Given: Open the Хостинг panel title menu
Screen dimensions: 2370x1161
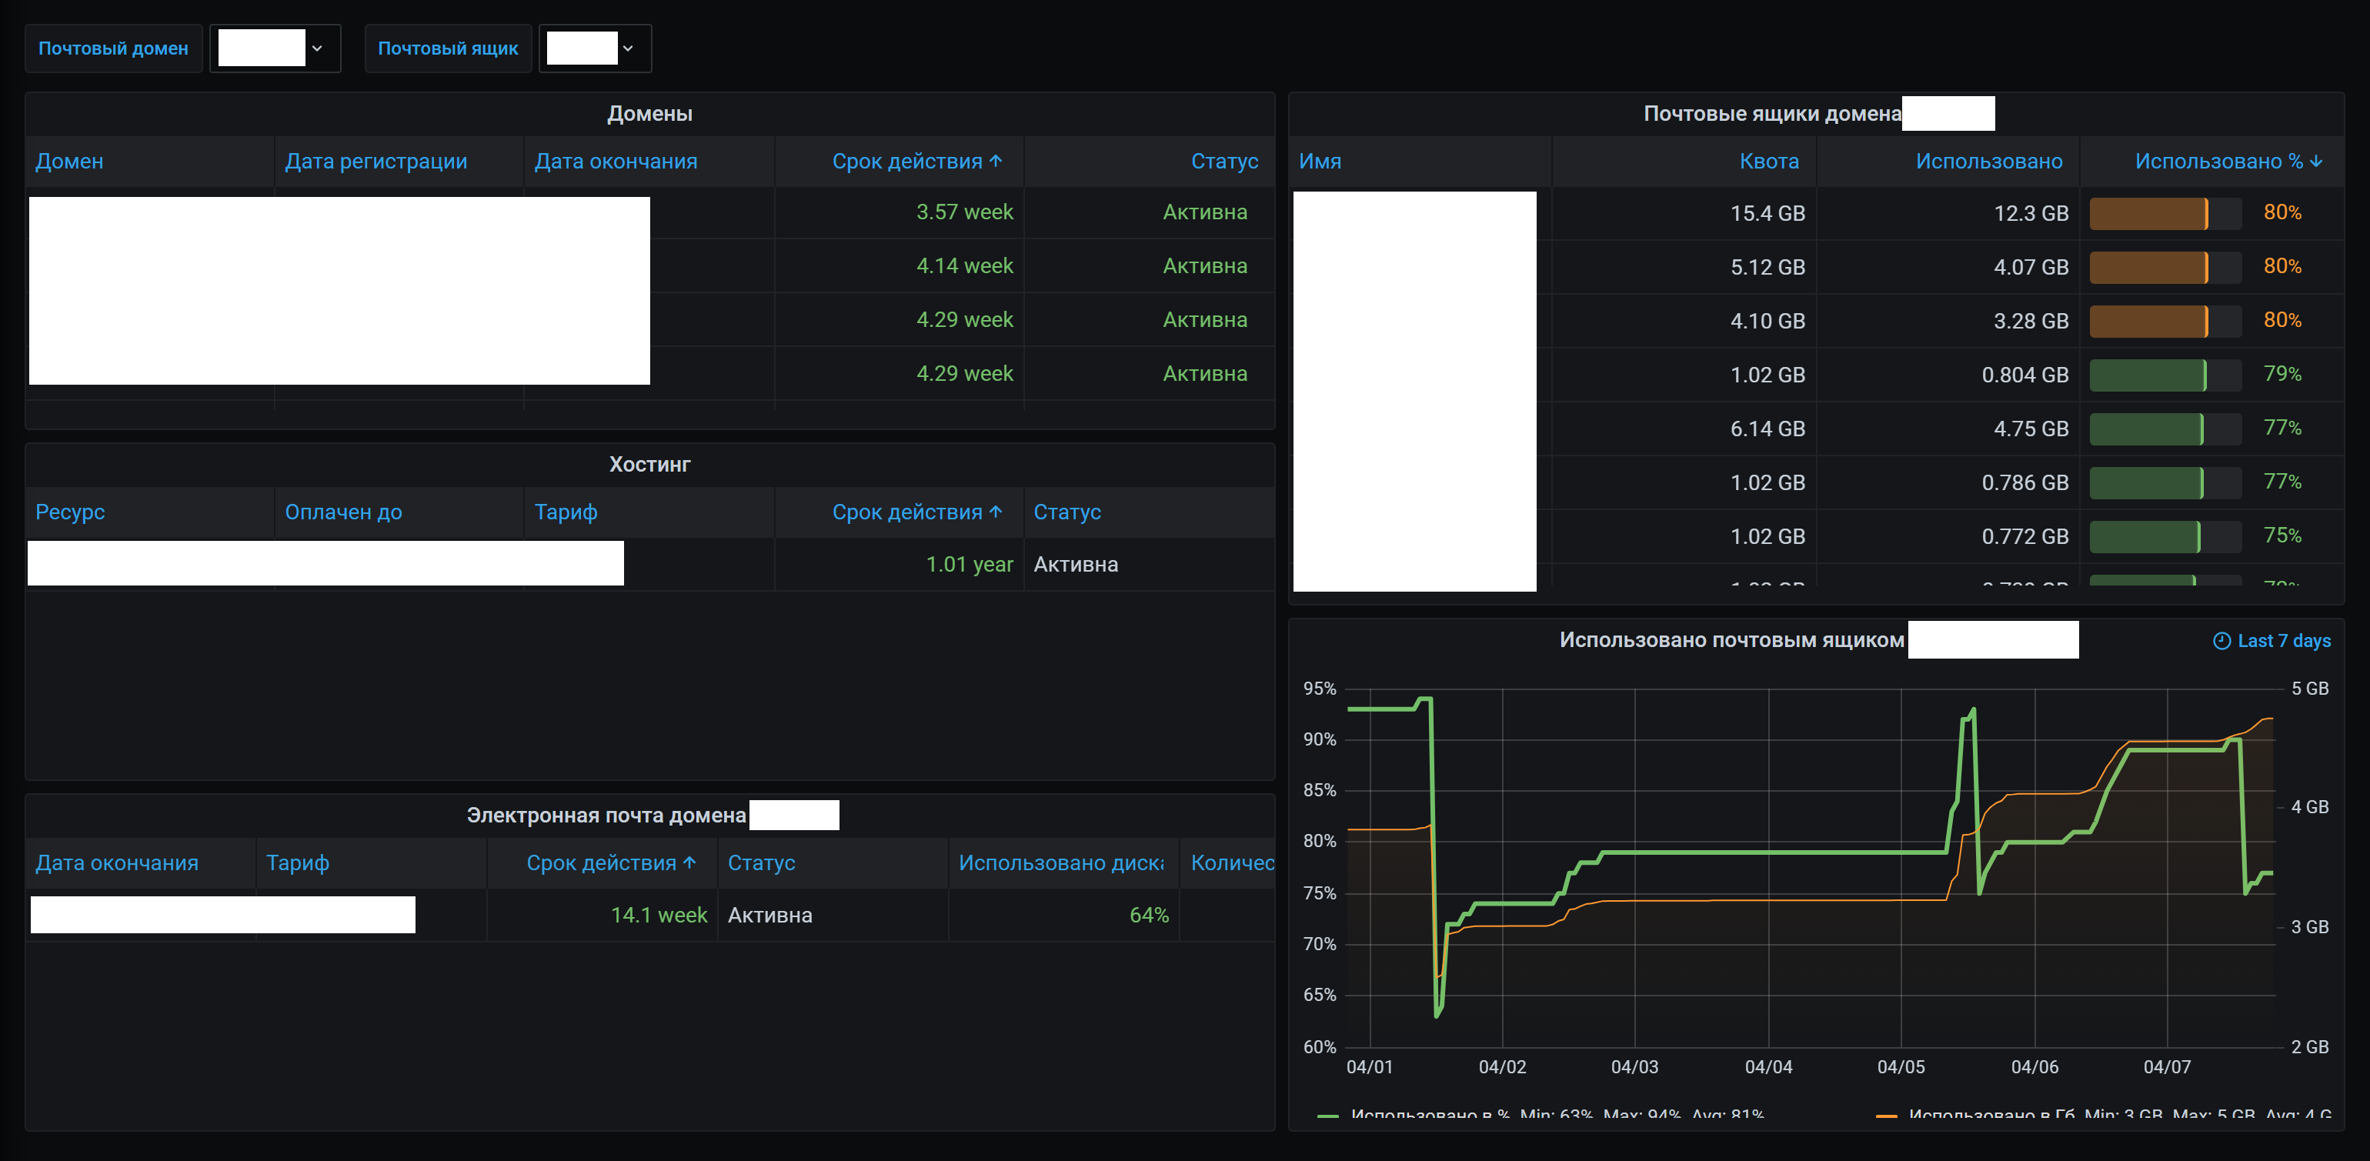Looking at the screenshot, I should pos(649,464).
